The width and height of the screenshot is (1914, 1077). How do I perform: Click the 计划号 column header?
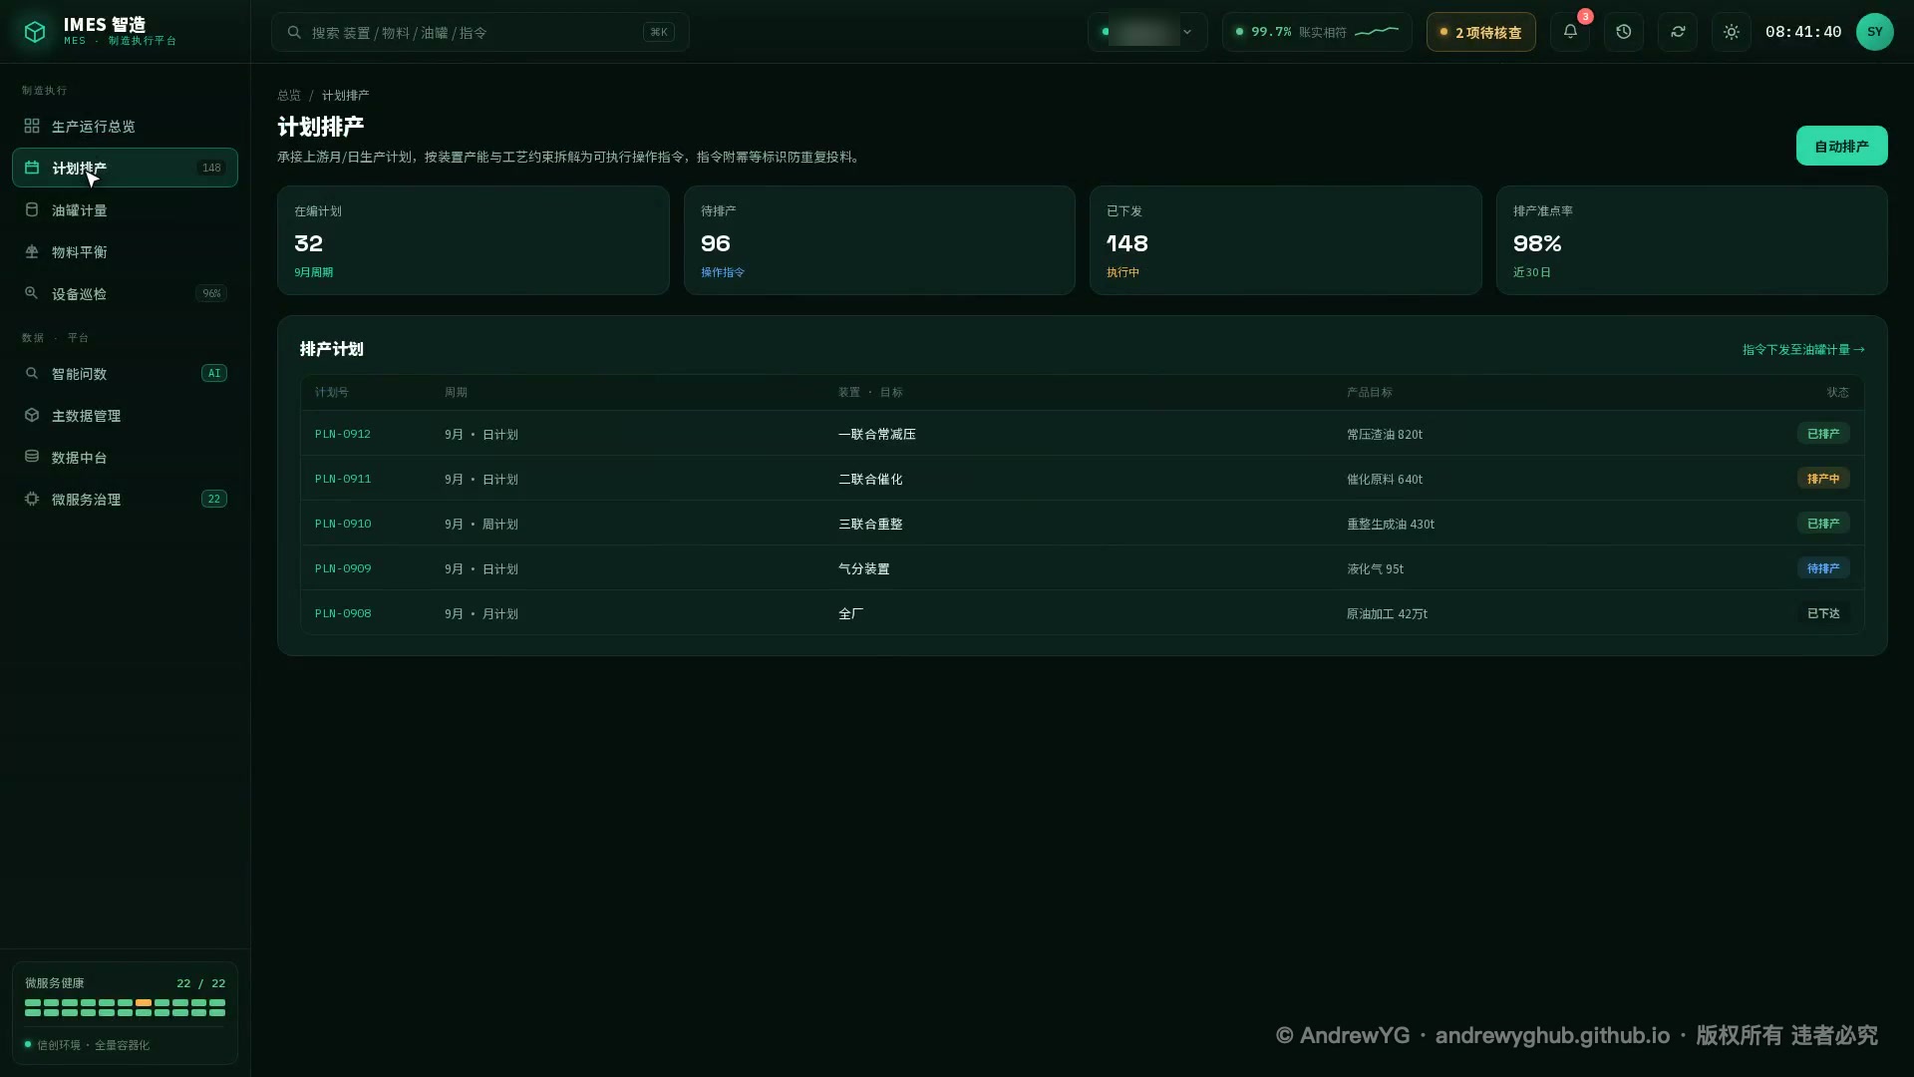(332, 392)
